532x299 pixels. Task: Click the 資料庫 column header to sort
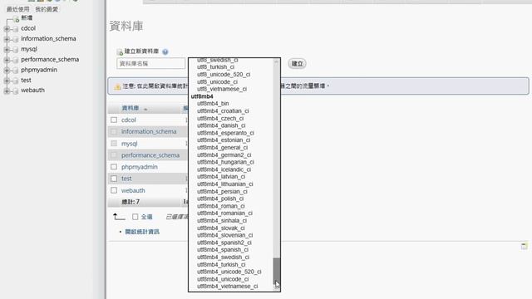tap(131, 108)
